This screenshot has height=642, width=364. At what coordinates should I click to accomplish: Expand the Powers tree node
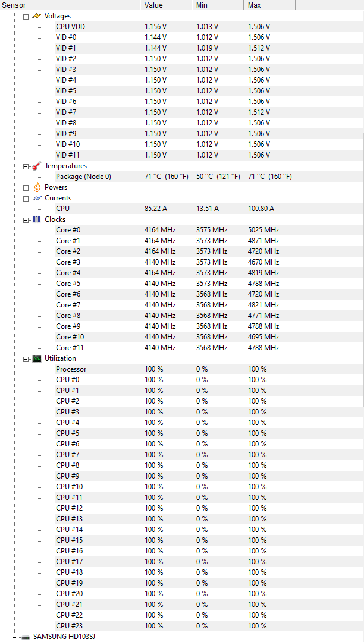click(x=26, y=187)
